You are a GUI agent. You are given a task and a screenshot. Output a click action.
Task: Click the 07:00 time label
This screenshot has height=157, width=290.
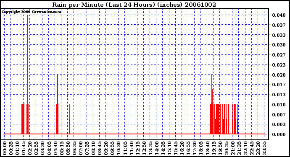click(x=80, y=148)
